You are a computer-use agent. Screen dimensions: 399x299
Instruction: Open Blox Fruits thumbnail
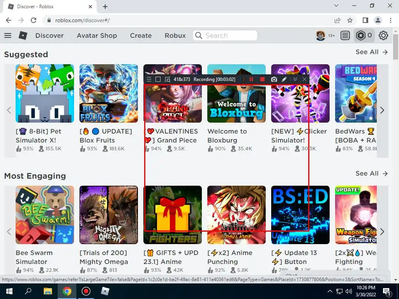109,93
